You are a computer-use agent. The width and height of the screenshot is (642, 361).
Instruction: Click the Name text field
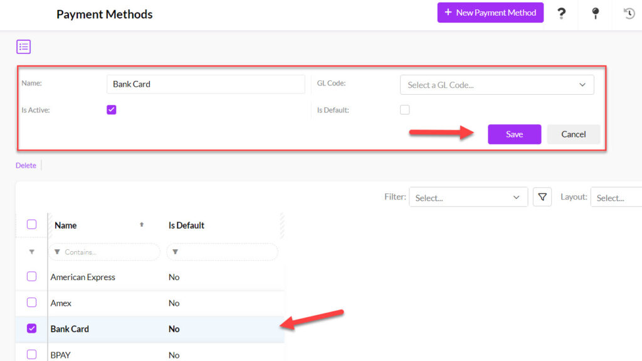(206, 84)
